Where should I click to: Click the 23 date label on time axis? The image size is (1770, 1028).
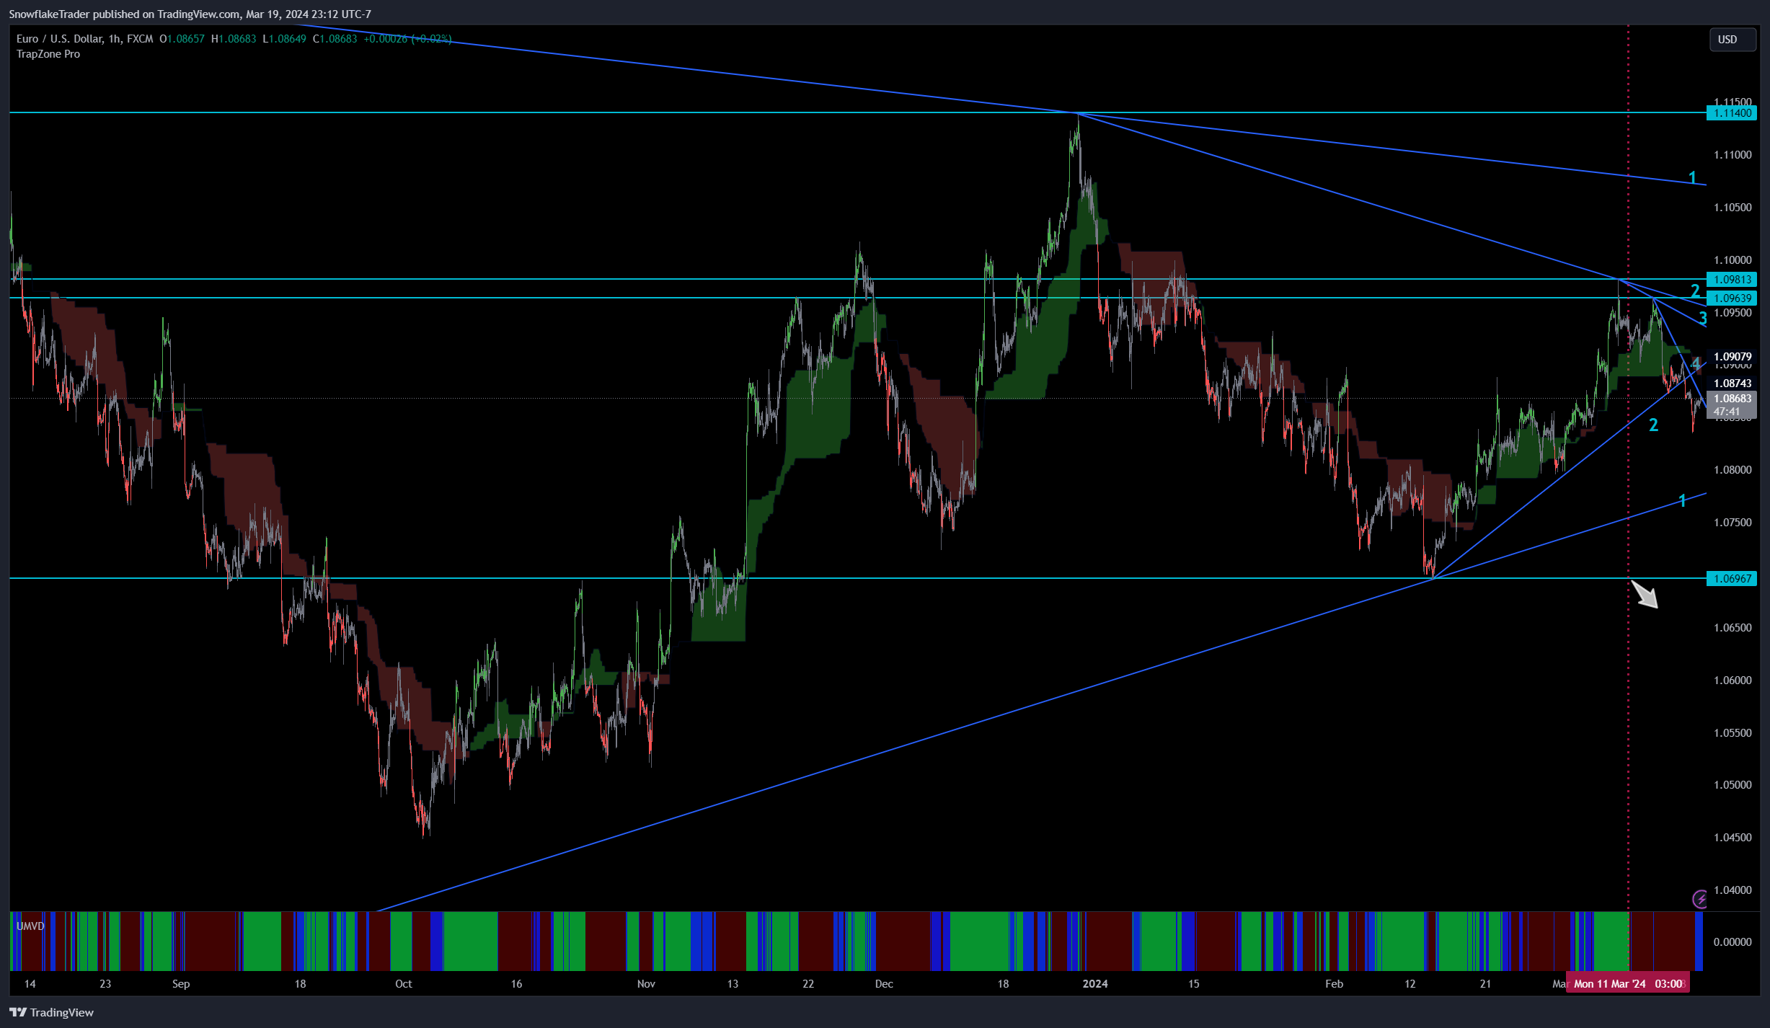[x=105, y=984]
